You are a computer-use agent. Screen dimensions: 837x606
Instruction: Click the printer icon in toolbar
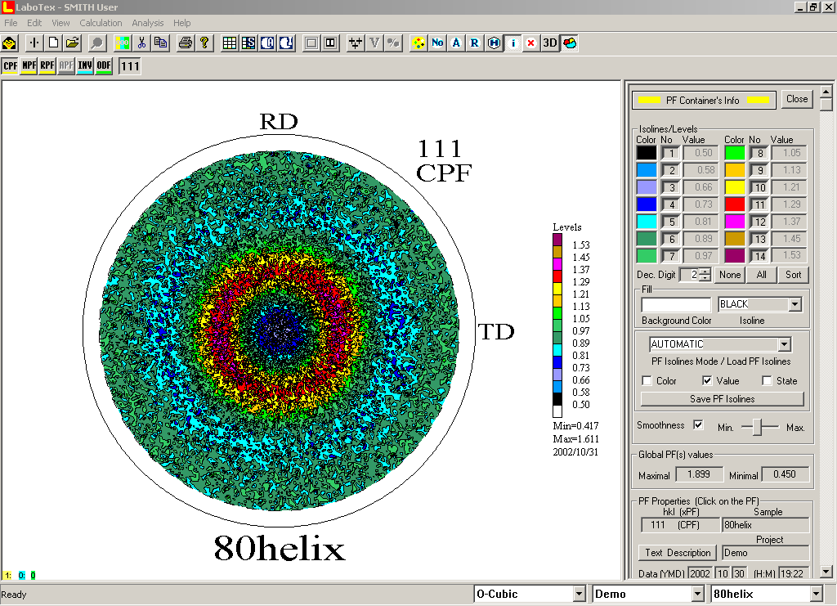click(x=186, y=43)
